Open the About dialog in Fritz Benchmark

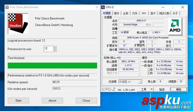click(x=52, y=100)
